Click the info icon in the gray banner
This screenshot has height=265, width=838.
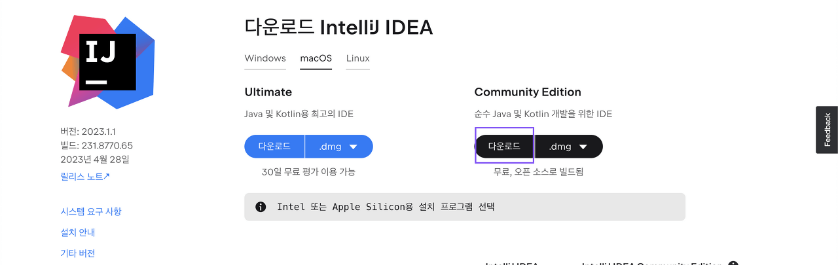coord(261,207)
